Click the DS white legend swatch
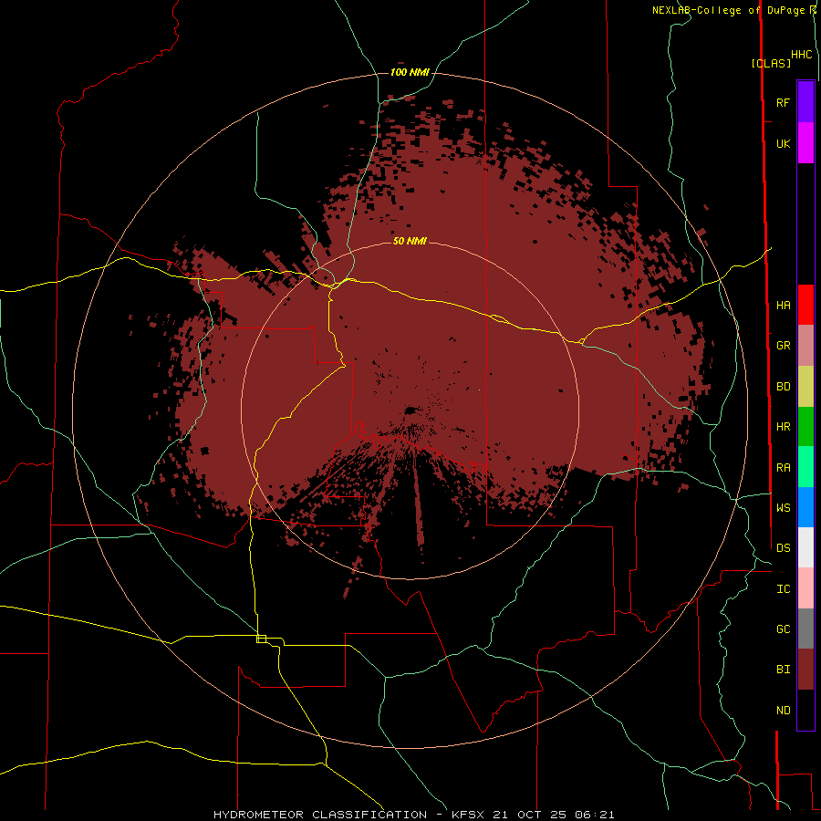The height and width of the screenshot is (821, 821). point(805,547)
